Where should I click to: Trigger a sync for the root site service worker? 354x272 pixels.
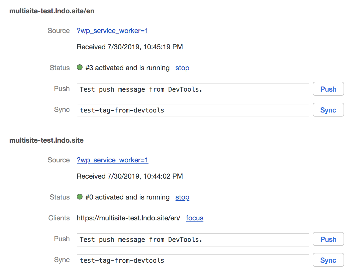click(x=328, y=260)
